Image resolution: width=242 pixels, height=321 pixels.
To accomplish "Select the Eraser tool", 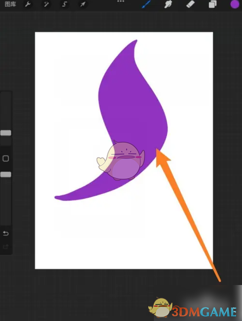I will pos(190,4).
